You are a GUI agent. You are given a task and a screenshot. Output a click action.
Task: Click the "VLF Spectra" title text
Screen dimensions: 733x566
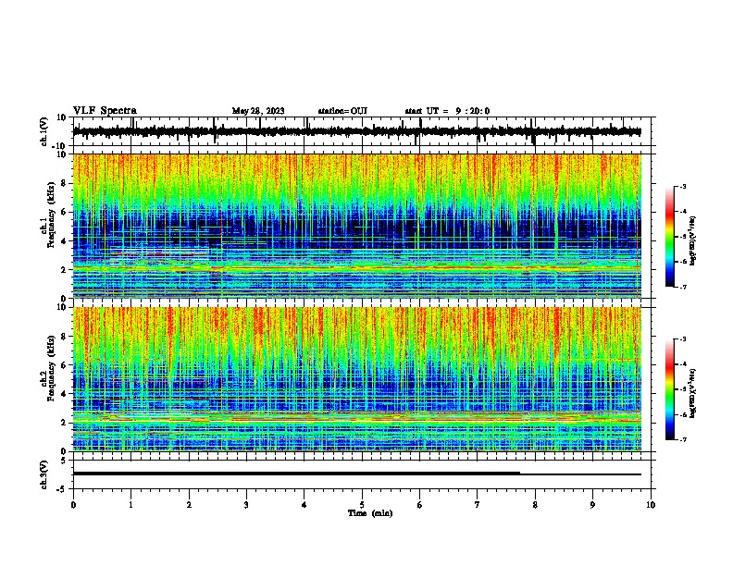105,111
